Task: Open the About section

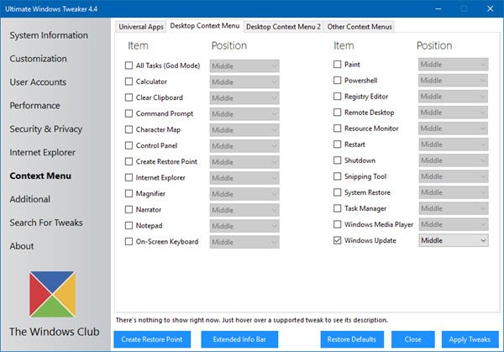Action: pos(22,246)
